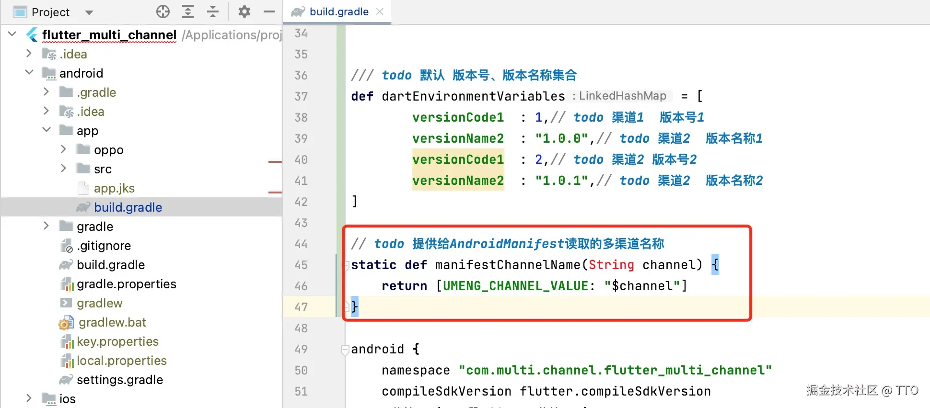
Task: Click the key.properties file icon
Action: 66,341
